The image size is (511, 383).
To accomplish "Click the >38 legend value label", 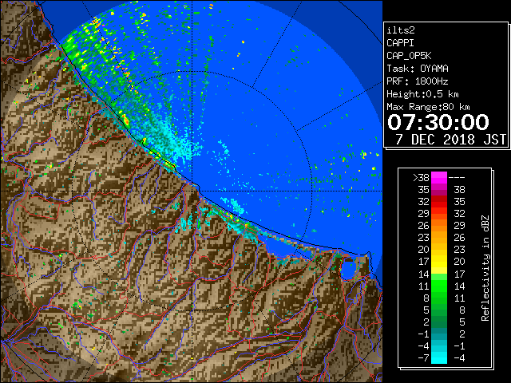I will [x=421, y=178].
